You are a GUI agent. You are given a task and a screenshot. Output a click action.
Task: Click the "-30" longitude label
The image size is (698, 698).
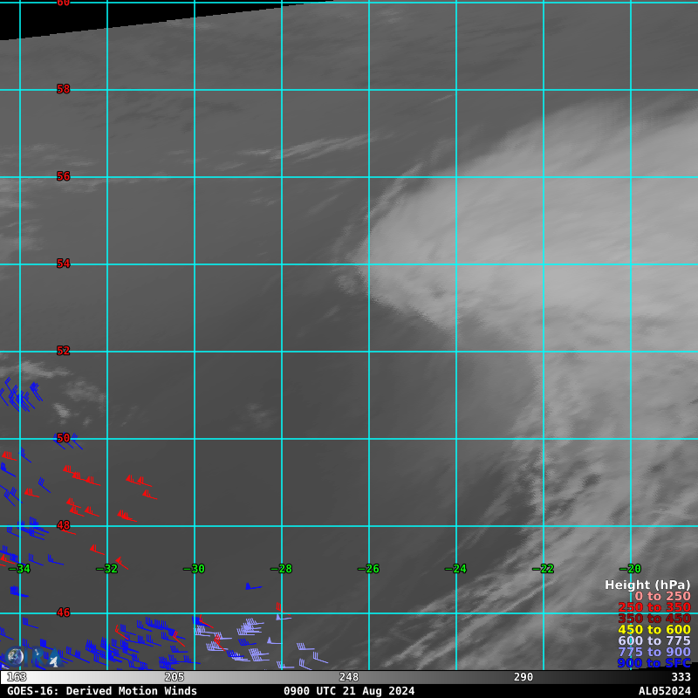pos(194,569)
